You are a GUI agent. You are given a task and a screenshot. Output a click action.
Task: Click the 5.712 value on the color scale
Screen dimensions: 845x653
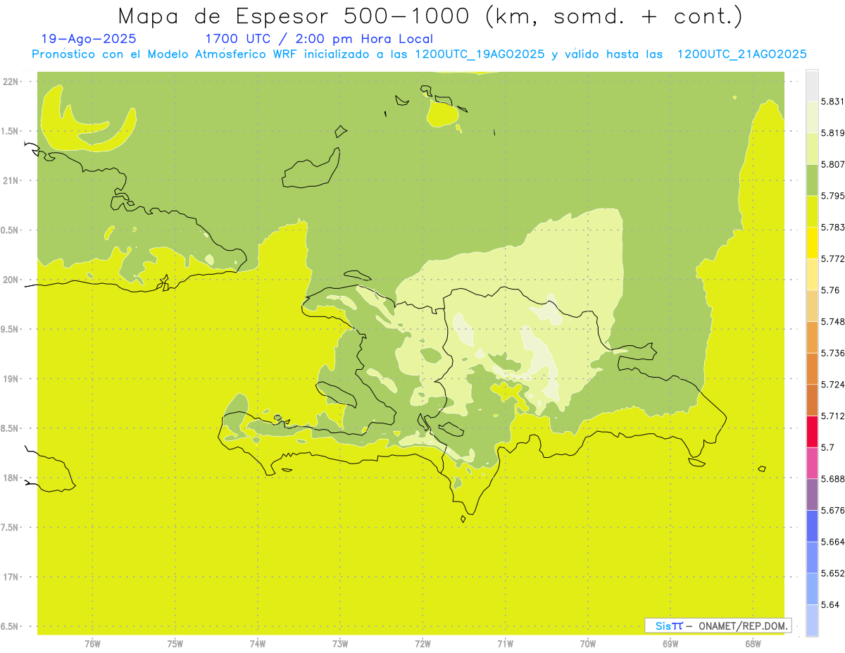[x=833, y=416]
